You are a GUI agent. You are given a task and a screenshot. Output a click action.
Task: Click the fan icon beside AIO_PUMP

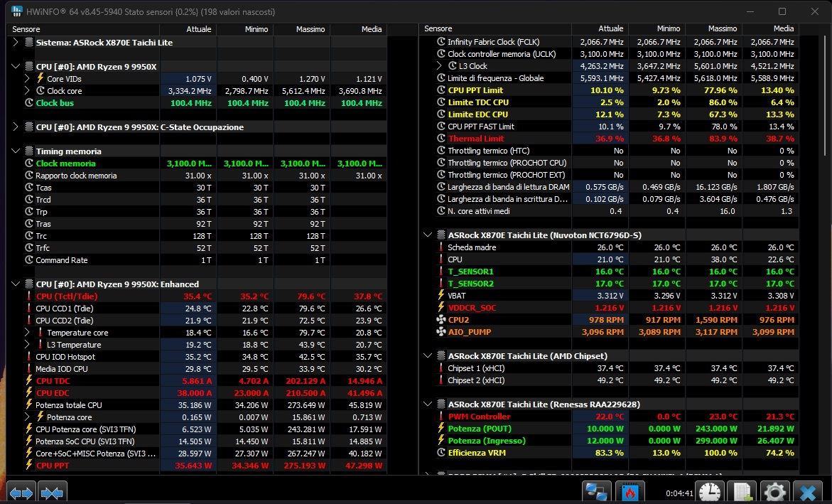pos(441,332)
